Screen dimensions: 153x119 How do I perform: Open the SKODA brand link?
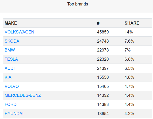coord(12,41)
